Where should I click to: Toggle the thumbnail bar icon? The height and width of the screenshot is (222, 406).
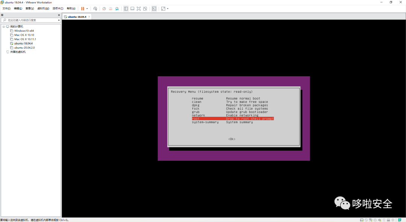click(132, 9)
